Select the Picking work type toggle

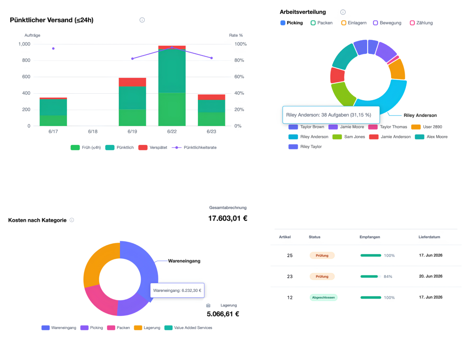click(x=292, y=23)
